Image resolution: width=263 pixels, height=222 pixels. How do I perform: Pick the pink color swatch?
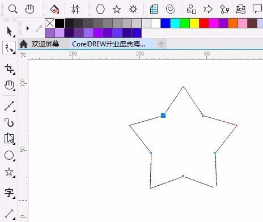click(x=243, y=23)
